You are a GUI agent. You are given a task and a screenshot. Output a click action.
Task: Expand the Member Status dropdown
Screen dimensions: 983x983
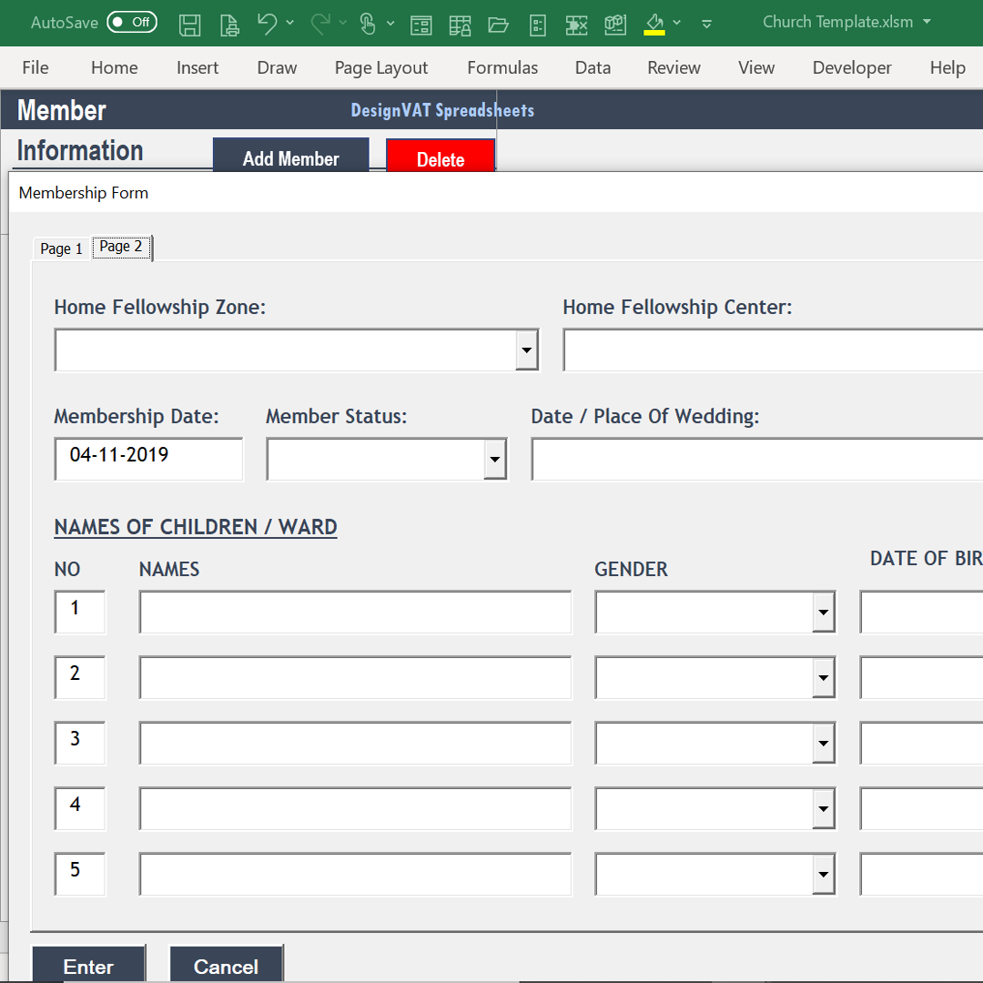[494, 459]
